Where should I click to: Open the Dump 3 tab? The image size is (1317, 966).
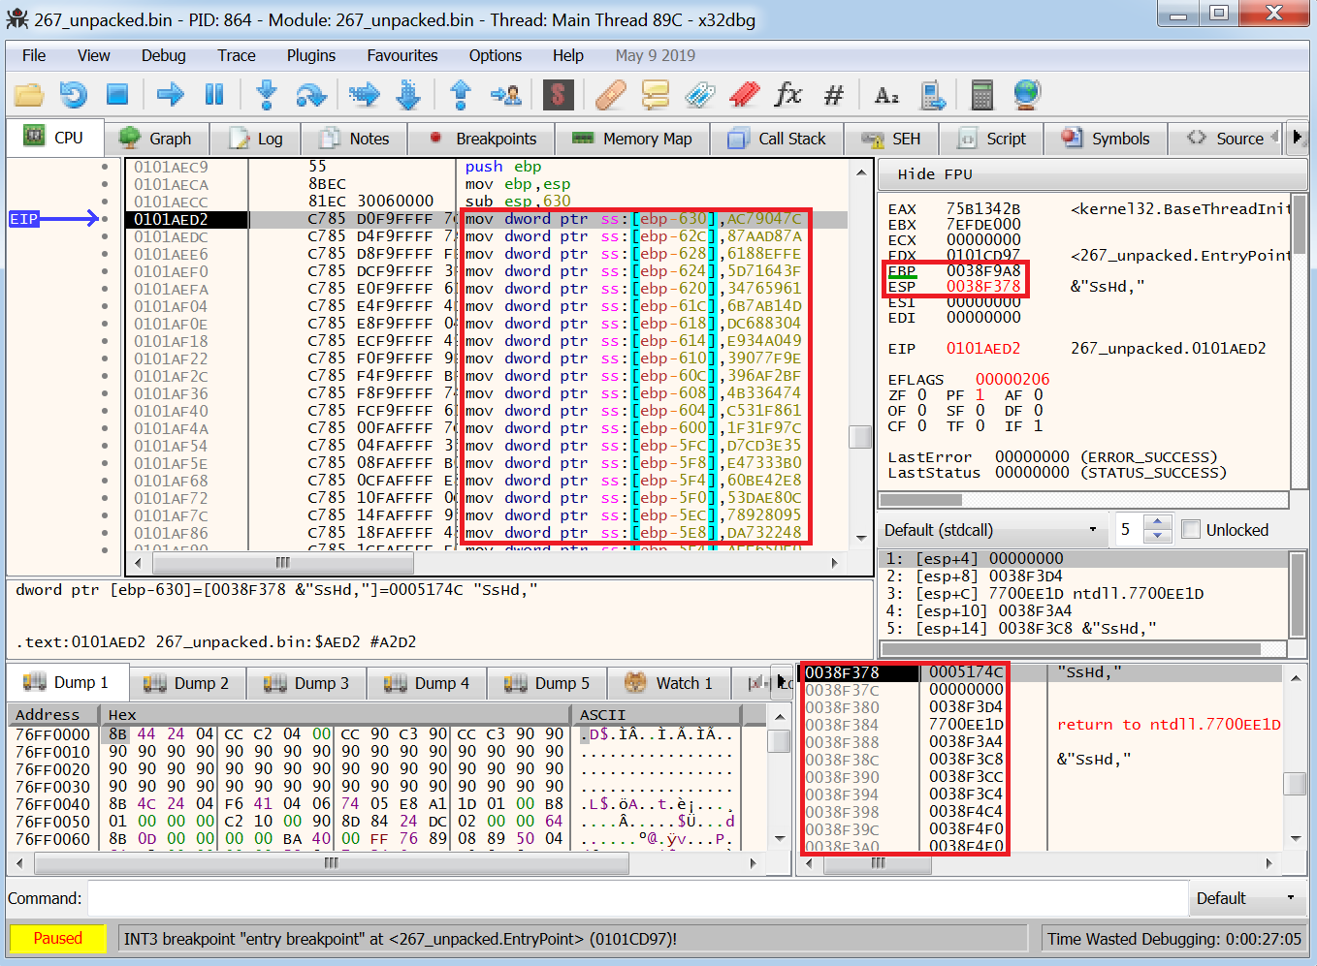click(306, 683)
